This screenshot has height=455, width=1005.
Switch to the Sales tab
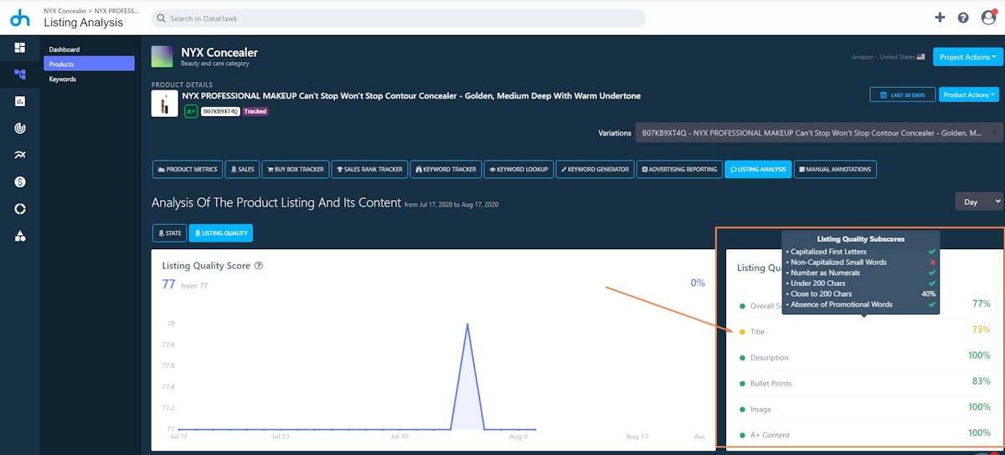tap(242, 169)
